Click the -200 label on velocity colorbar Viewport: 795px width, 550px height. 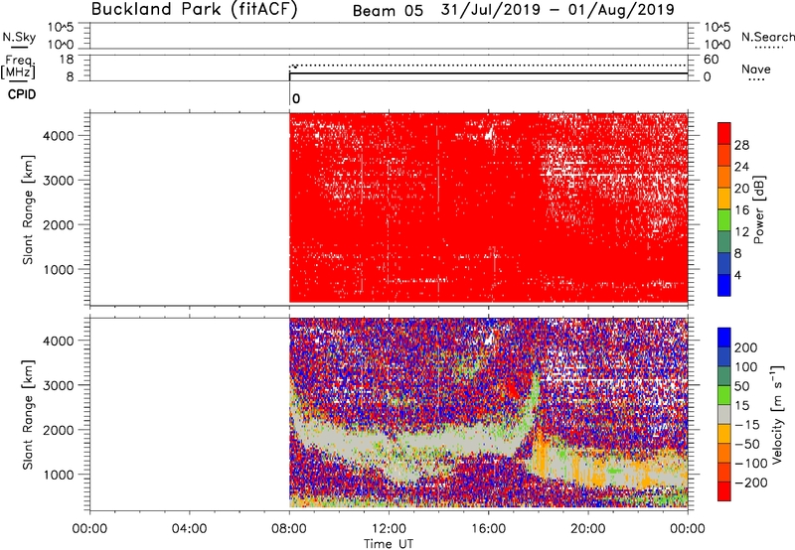tap(751, 483)
